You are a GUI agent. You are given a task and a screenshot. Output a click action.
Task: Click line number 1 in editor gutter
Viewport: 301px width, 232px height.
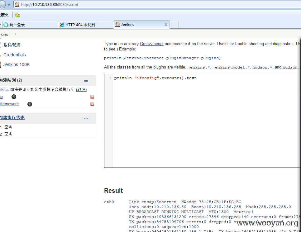tap(110, 78)
